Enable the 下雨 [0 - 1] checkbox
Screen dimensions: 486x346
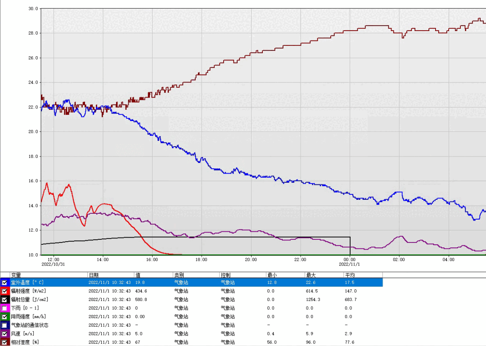click(x=4, y=308)
